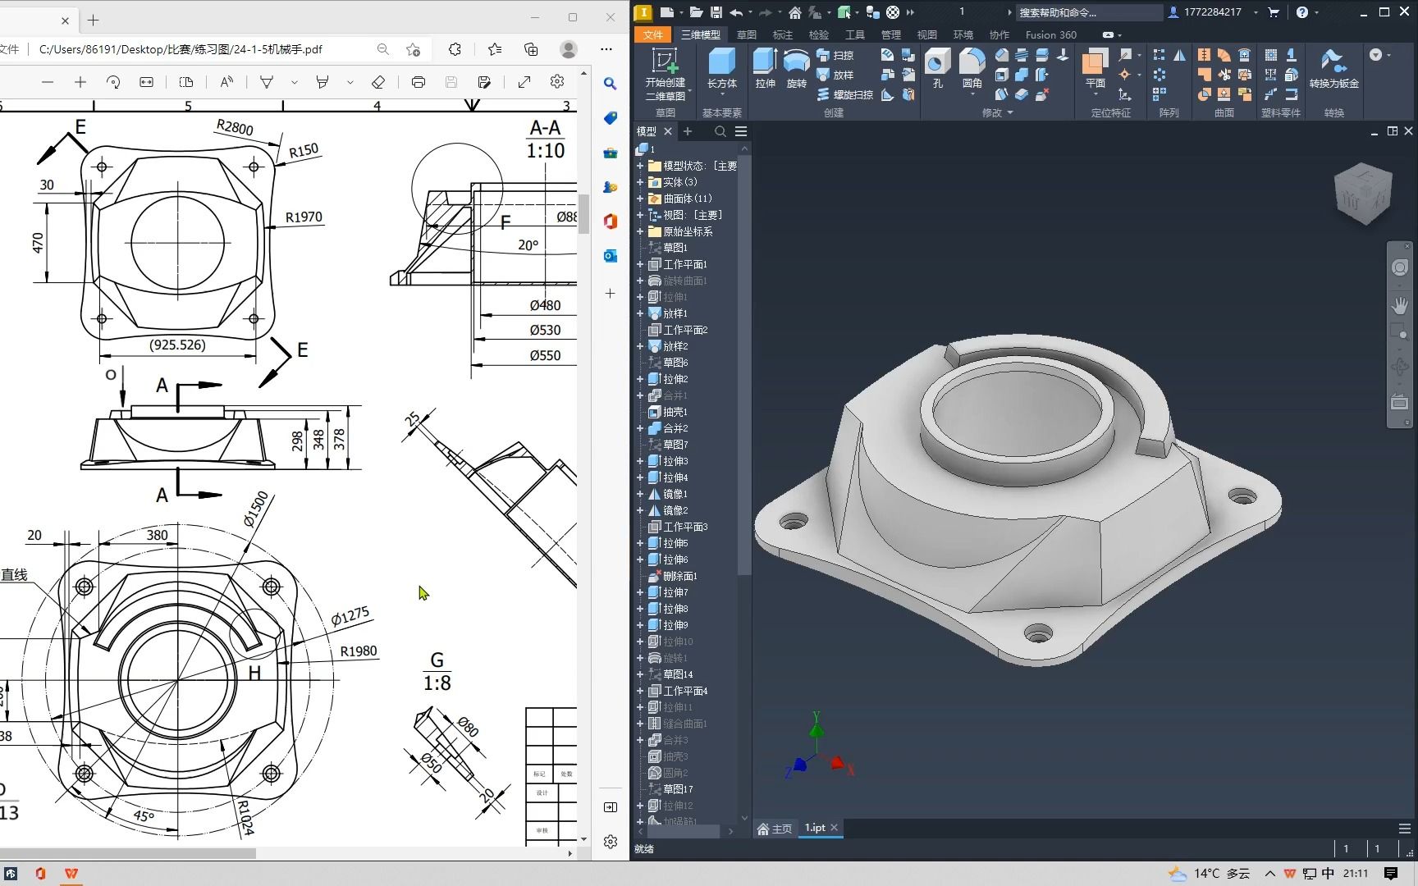Screen dimensions: 1418x886
Task: Activate the Loft (放样) command
Action: (835, 75)
